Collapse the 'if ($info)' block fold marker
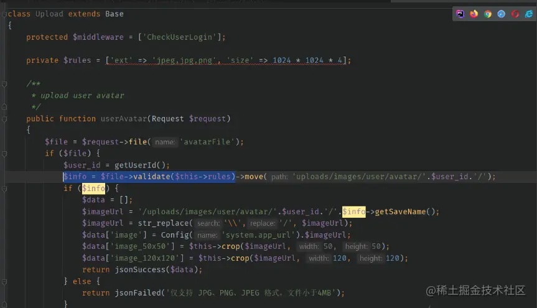 (4, 189)
